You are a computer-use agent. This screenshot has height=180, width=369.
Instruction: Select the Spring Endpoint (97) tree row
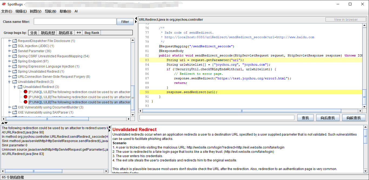click(33, 61)
